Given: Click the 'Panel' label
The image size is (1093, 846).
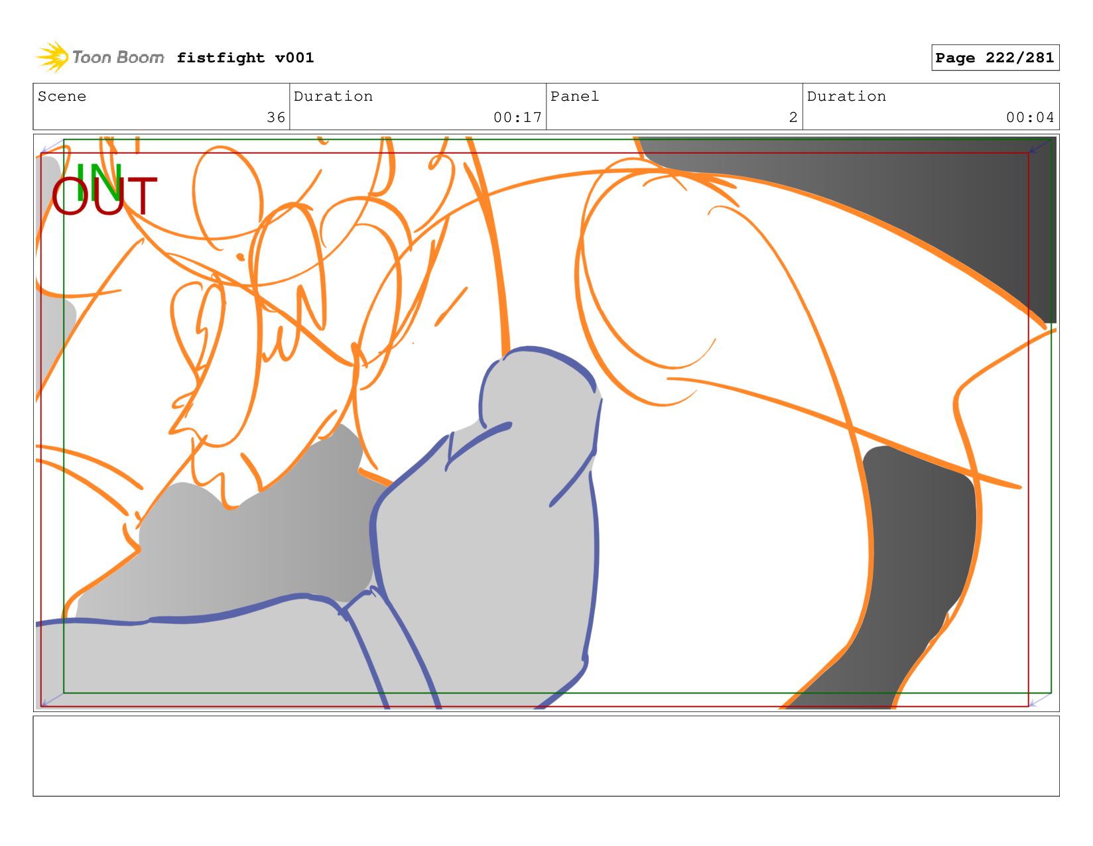Looking at the screenshot, I should point(574,96).
